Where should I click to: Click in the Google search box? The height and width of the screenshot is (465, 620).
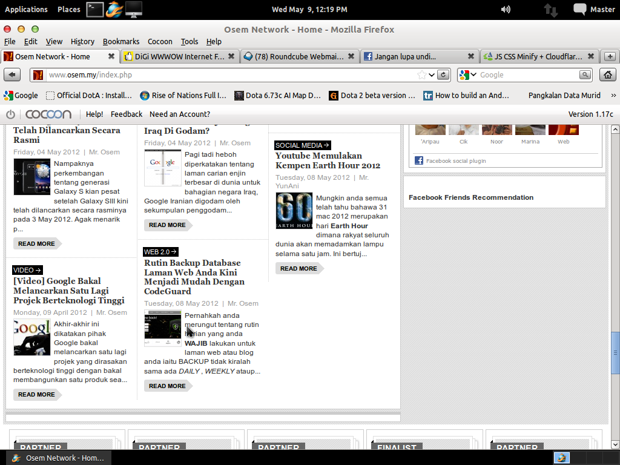[529, 74]
